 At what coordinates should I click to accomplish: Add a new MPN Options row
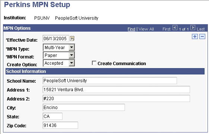[x=195, y=36]
